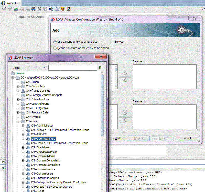Click the LDAP Browser search text field
205x192 pixels.
pyautogui.click(x=72, y=68)
